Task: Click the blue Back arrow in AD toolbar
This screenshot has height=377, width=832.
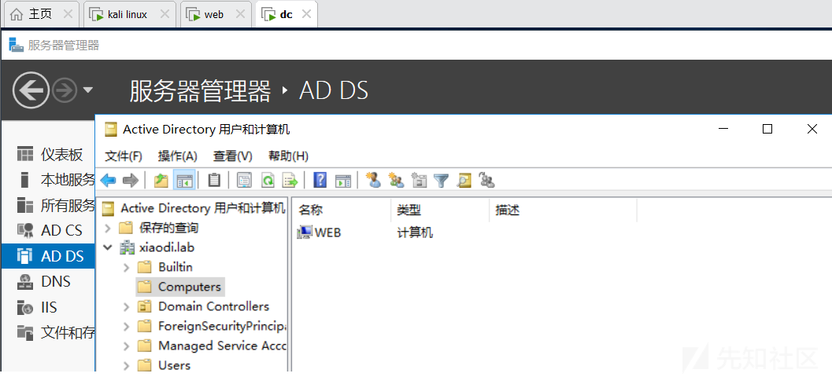Action: click(x=109, y=181)
